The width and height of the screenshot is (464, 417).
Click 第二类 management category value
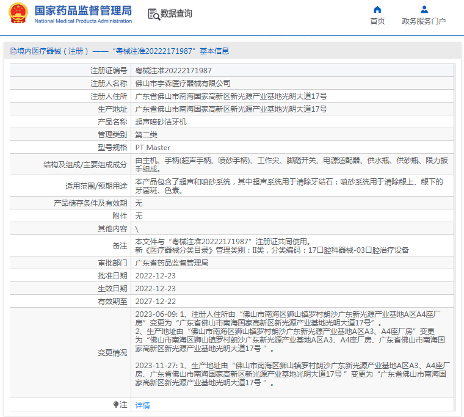point(146,135)
